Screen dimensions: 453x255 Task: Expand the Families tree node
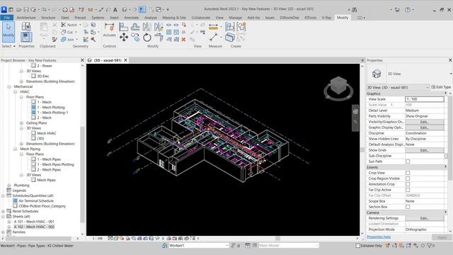pos(3,232)
